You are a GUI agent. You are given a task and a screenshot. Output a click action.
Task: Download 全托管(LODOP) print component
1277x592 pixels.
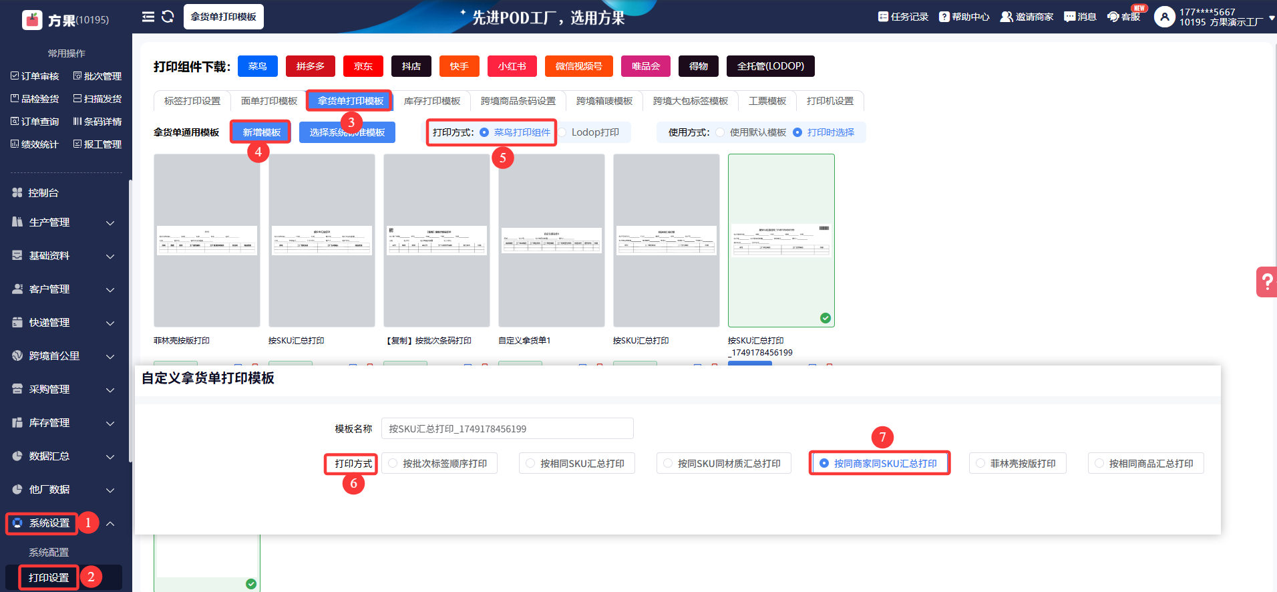[x=771, y=66]
